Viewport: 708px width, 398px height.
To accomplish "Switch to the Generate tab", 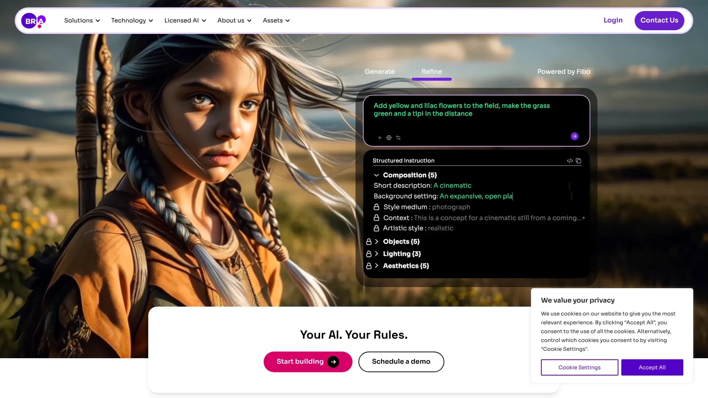I will pos(379,71).
